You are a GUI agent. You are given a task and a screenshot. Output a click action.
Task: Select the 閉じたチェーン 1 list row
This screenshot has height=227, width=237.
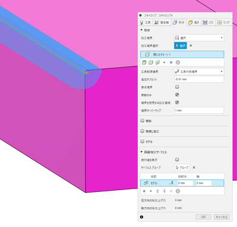pos(182,55)
